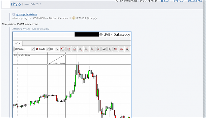Click Phylo's avatar thumbnail
The height and width of the screenshot is (118, 206).
(6, 4)
